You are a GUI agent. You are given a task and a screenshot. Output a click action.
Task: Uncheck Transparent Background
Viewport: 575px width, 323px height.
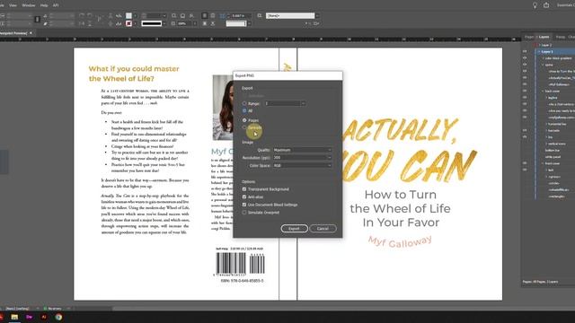pyautogui.click(x=244, y=189)
